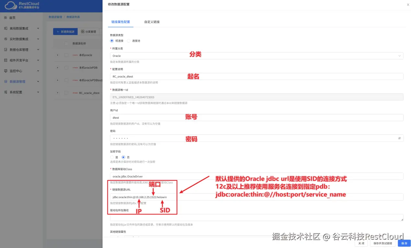Click the 数据源列表 breadcrumb link
Viewport: 411px width, 248px height.
coord(73,17)
